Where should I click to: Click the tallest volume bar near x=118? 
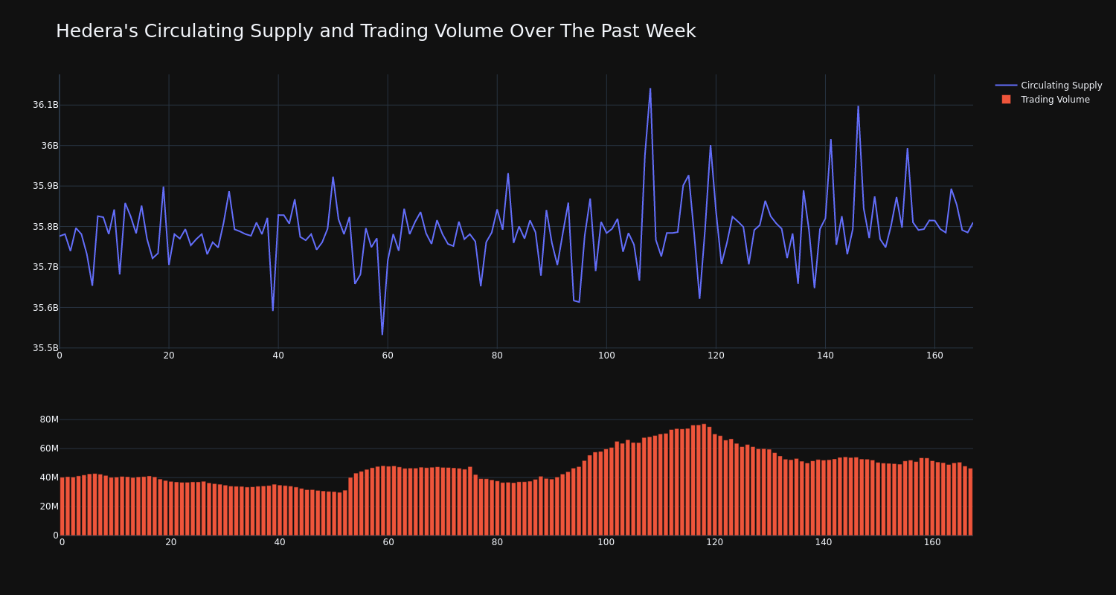tap(704, 480)
